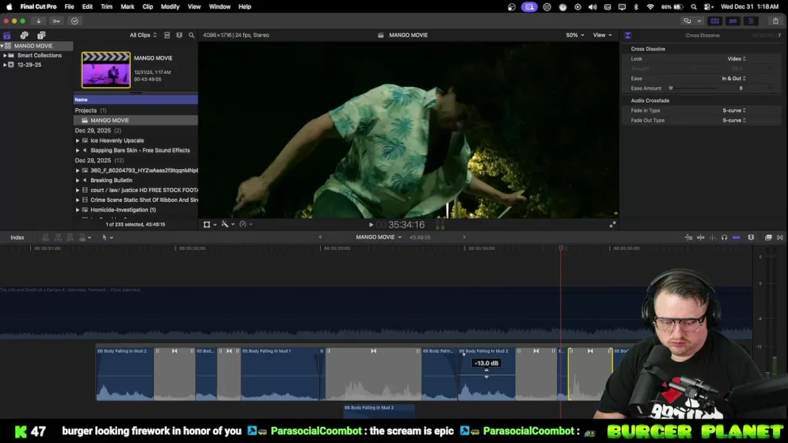The height and width of the screenshot is (443, 788).
Task: Open MANGO MOVIE timeline project menu
Action: pos(379,237)
